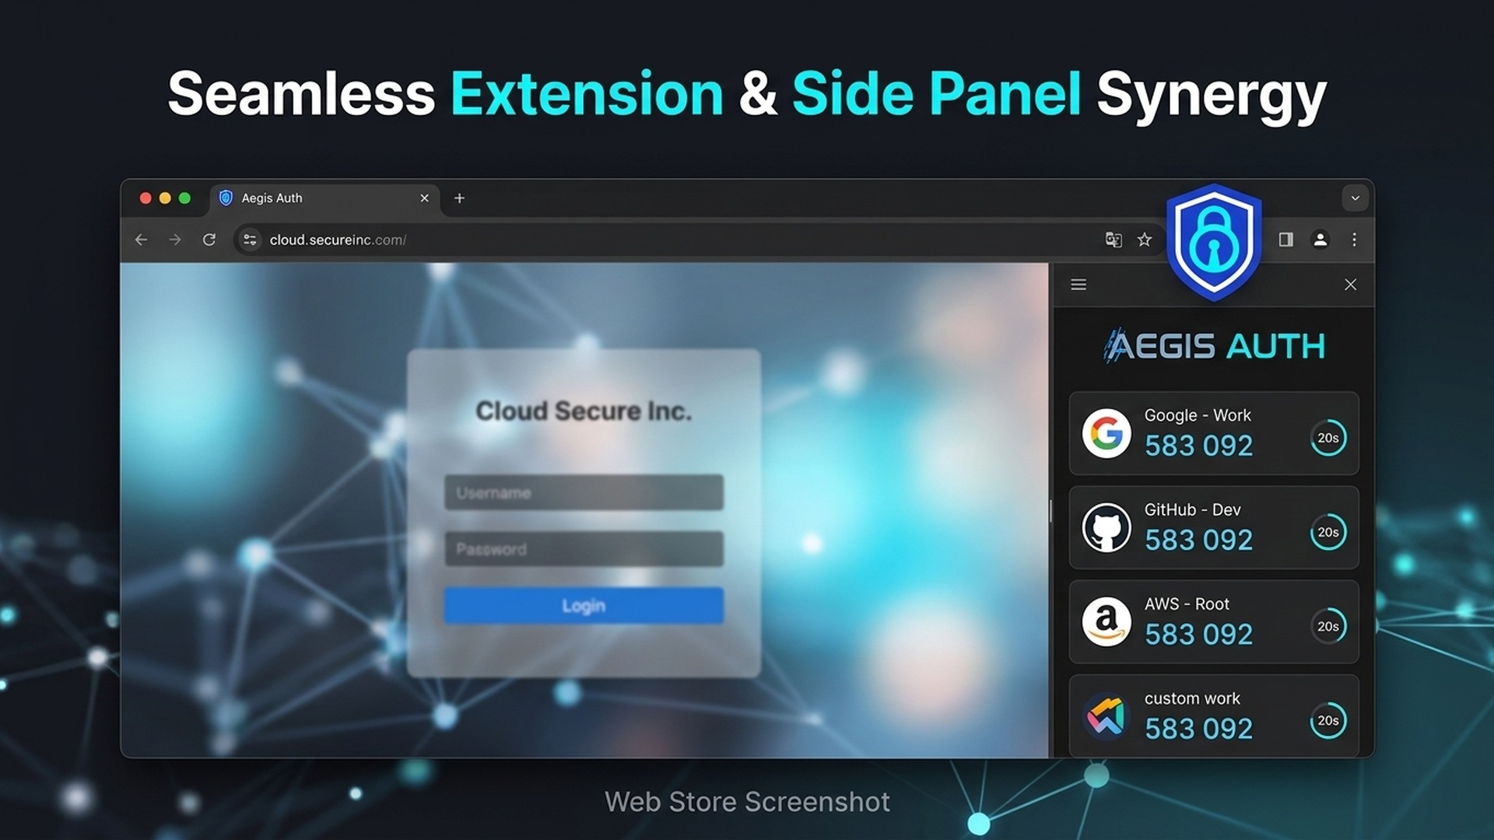1494x840 pixels.
Task: Click the "AWS - Root" account label
Action: [x=1187, y=604]
